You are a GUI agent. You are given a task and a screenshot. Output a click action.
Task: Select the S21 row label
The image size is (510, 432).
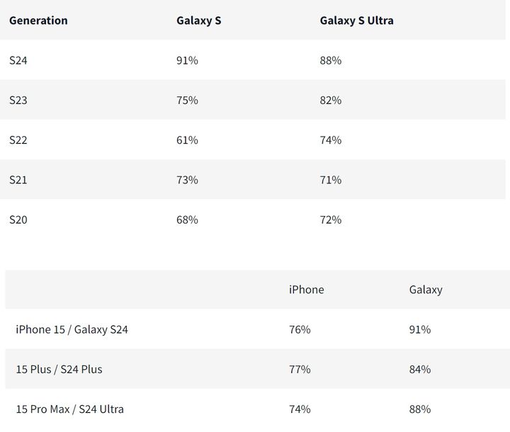click(x=18, y=180)
